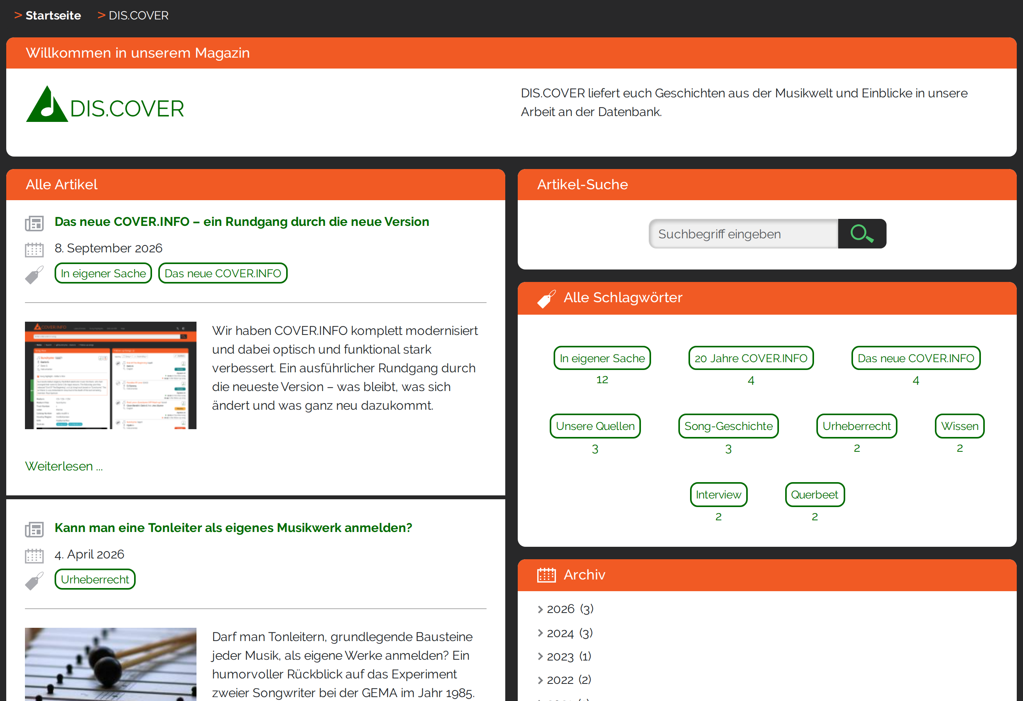Viewport: 1023px width, 701px height.
Task: Select 'Das neue COVER.INFO' tag under first article
Action: 223,273
